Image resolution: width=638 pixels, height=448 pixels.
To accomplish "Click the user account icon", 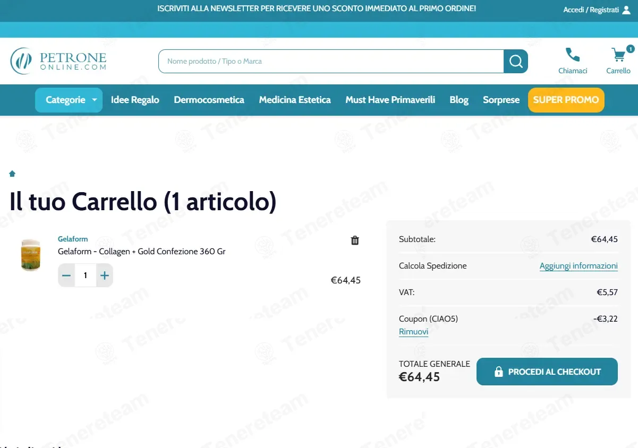I will tap(626, 10).
